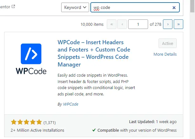
Task: Go to the next results page
Action: tap(168, 24)
